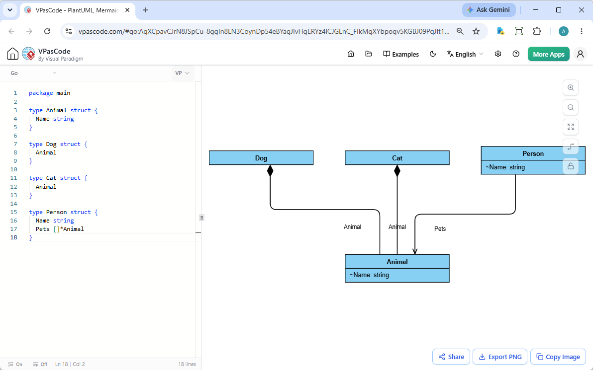Open the English language dropdown
Image resolution: width=593 pixels, height=370 pixels.
465,54
